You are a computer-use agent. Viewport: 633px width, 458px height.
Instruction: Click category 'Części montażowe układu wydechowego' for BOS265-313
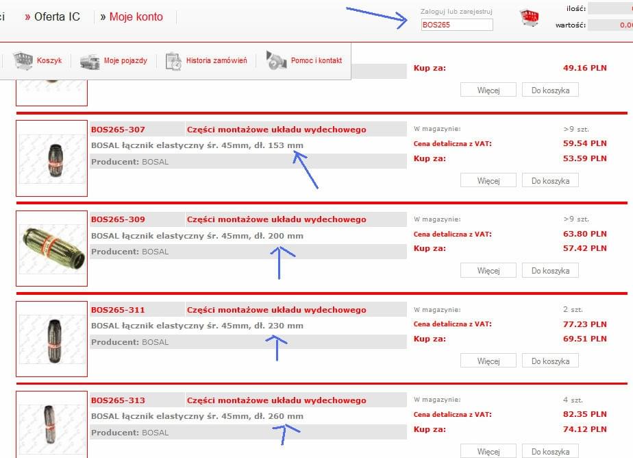[x=277, y=400]
